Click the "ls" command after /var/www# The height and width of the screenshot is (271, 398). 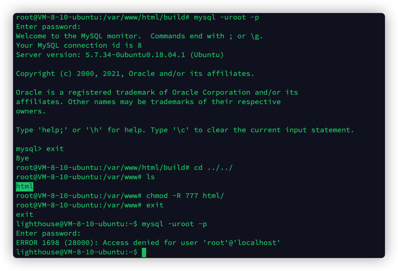click(x=150, y=177)
